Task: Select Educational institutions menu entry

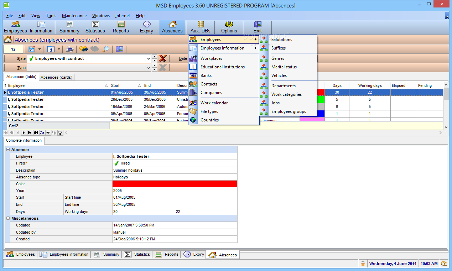Action: click(x=223, y=67)
